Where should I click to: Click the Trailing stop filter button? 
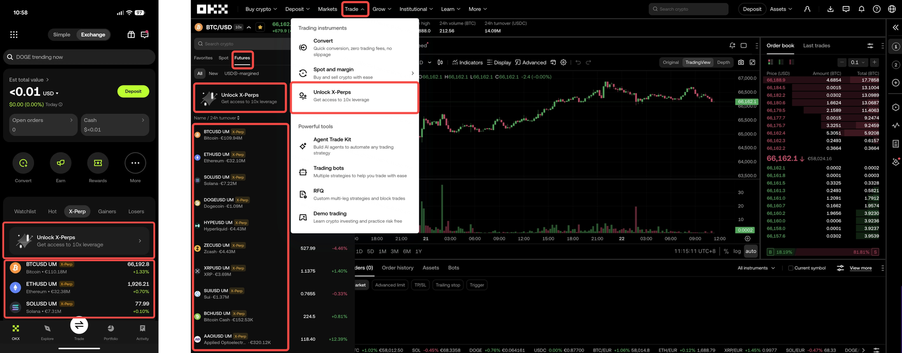pos(448,285)
